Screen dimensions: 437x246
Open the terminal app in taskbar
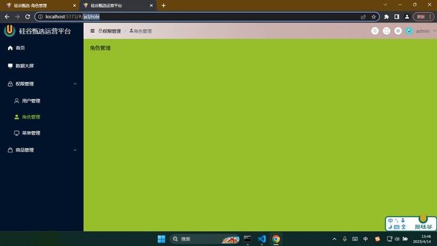pos(247,239)
